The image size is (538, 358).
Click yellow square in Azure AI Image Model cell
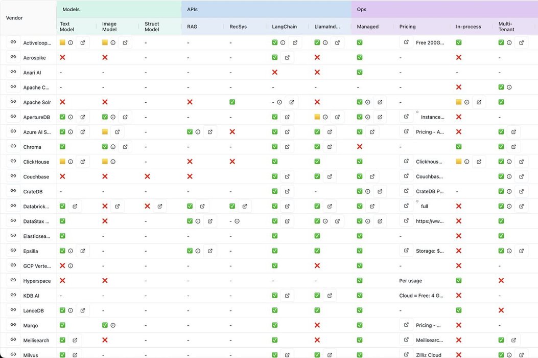click(x=105, y=132)
